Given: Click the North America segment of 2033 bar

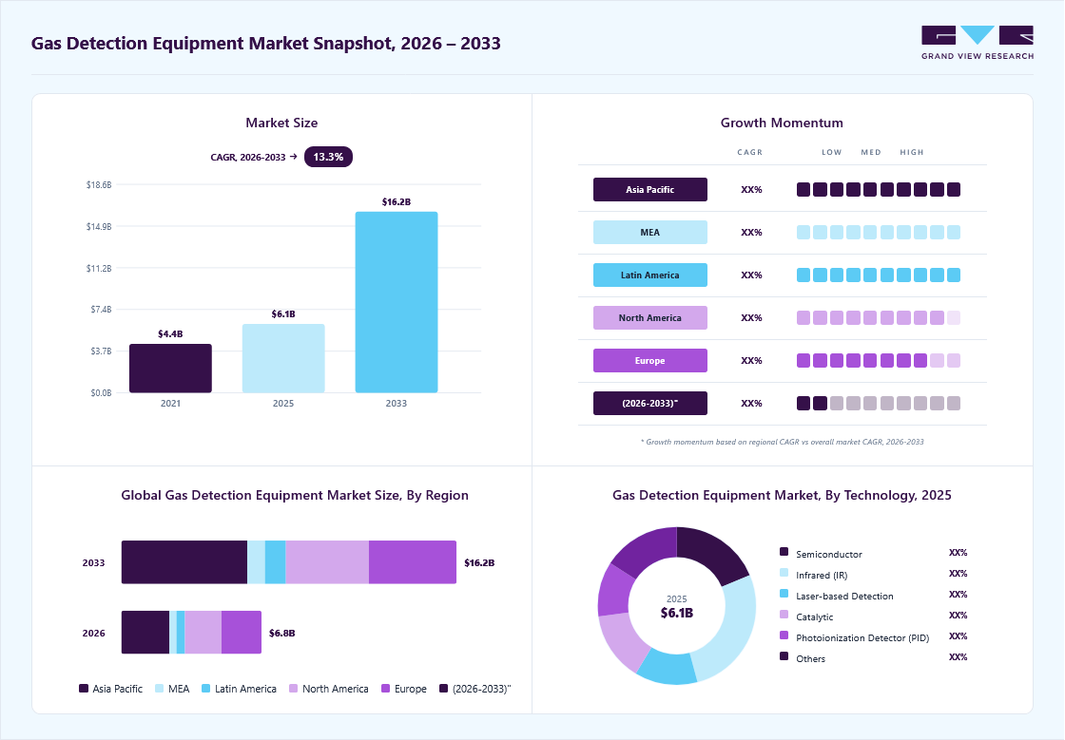Looking at the screenshot, I should tap(327, 562).
